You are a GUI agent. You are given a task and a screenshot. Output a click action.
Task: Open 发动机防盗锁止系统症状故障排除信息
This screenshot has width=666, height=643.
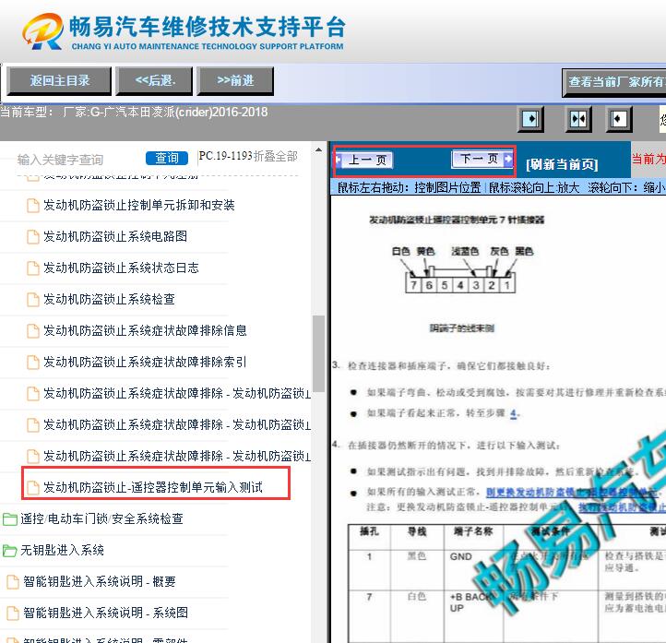coord(145,331)
